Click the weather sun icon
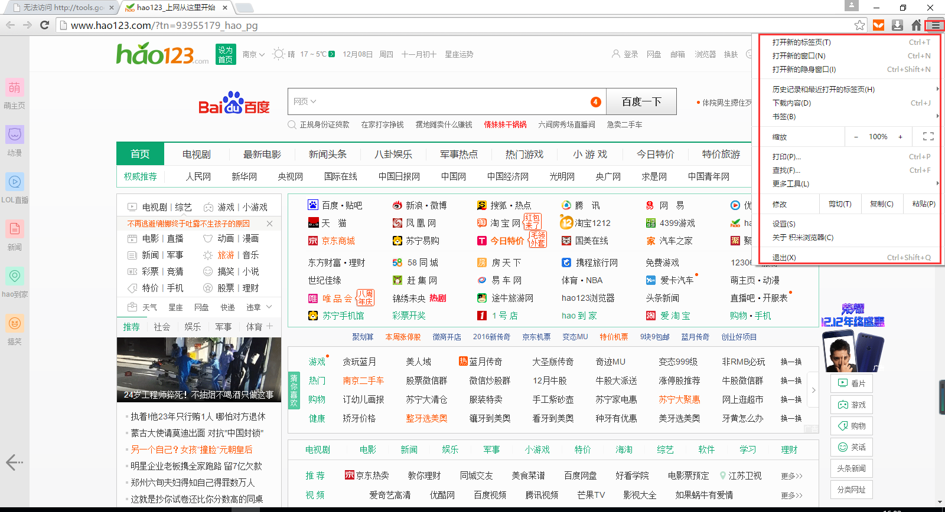Screen dimensions: 945x512 pos(278,54)
